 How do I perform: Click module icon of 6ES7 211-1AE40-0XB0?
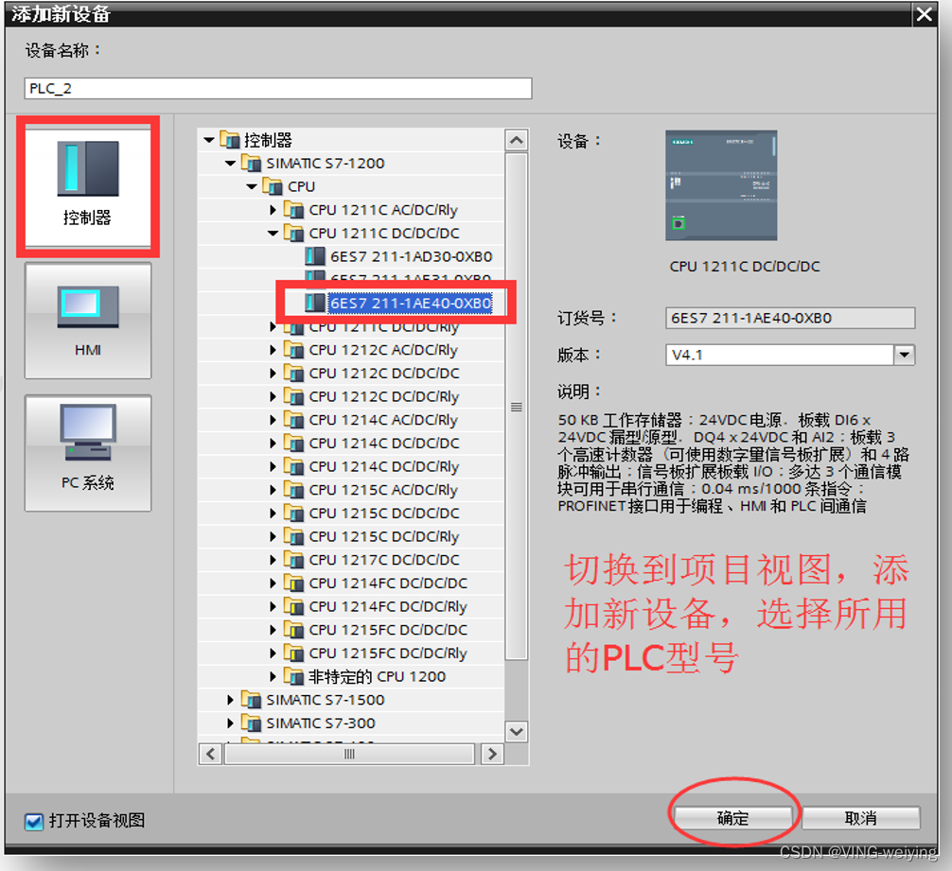coord(315,302)
